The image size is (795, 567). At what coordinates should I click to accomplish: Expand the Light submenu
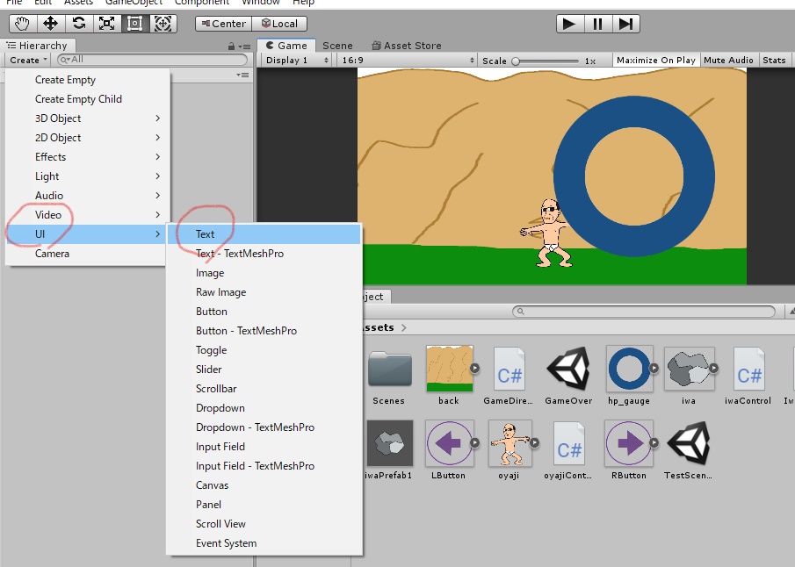88,176
